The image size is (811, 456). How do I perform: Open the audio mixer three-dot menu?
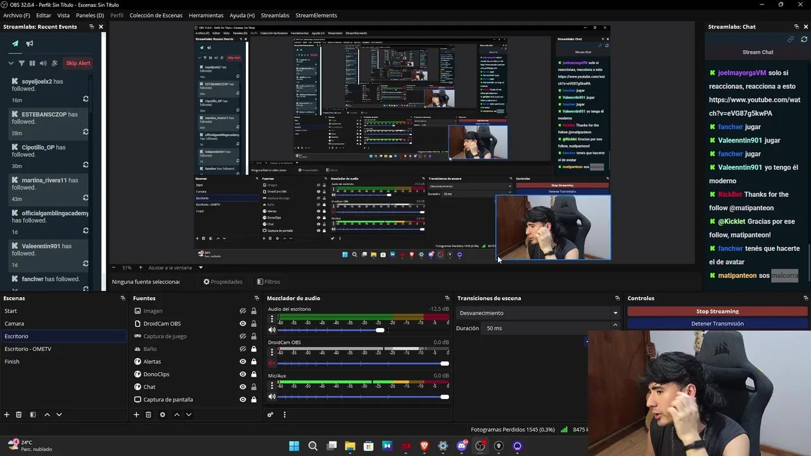tap(284, 415)
